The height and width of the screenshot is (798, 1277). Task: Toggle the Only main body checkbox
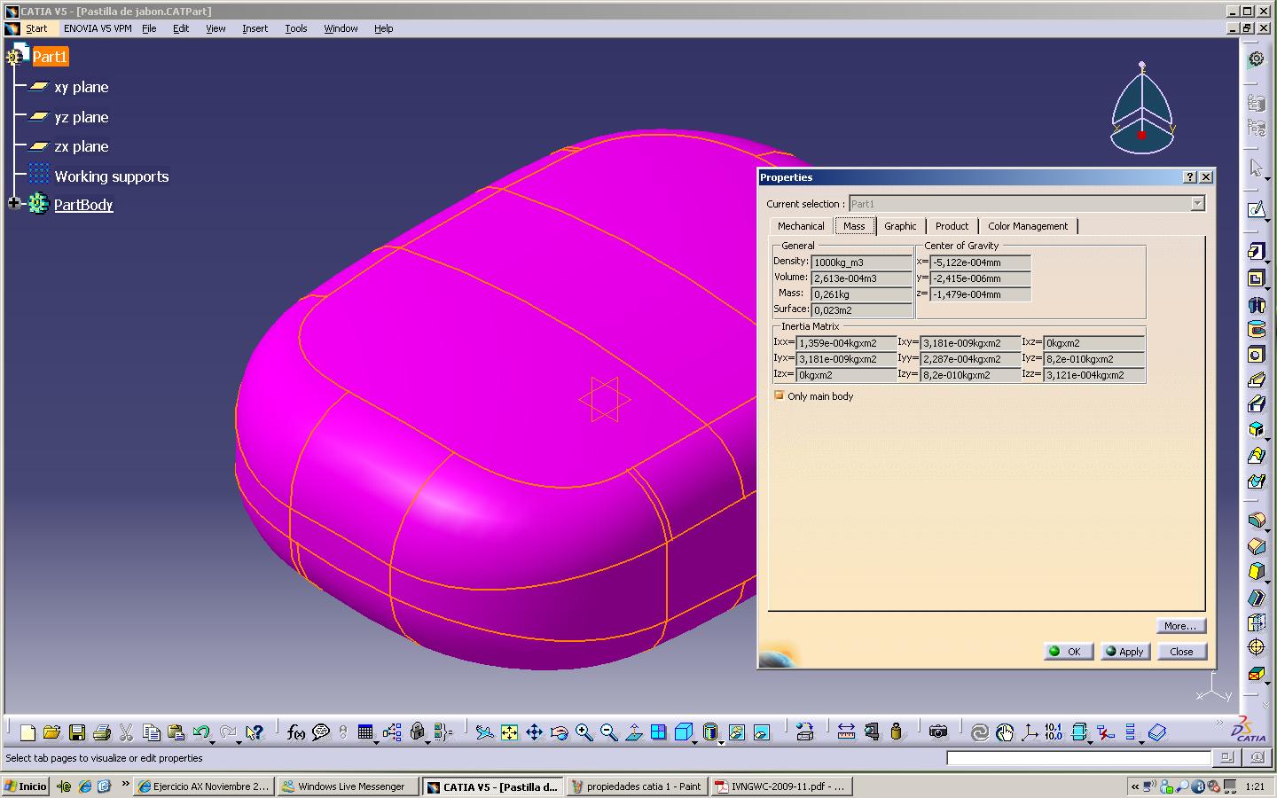pos(779,395)
